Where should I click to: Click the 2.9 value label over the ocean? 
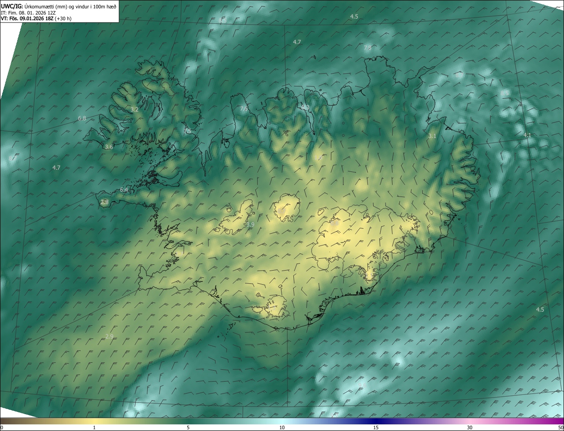point(109,336)
